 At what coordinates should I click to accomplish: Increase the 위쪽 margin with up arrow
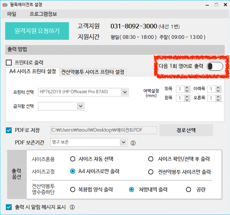(187, 87)
